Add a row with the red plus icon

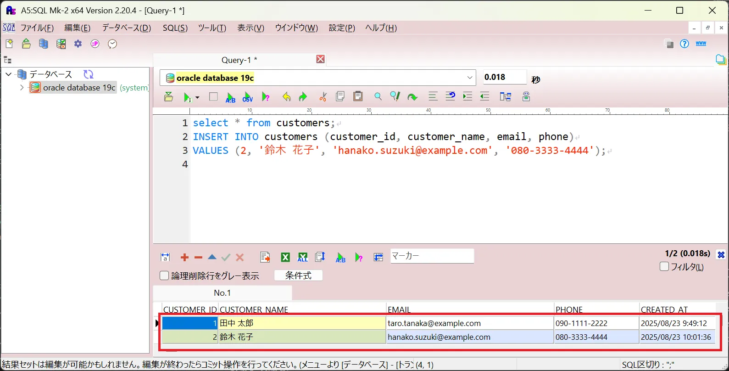click(184, 258)
